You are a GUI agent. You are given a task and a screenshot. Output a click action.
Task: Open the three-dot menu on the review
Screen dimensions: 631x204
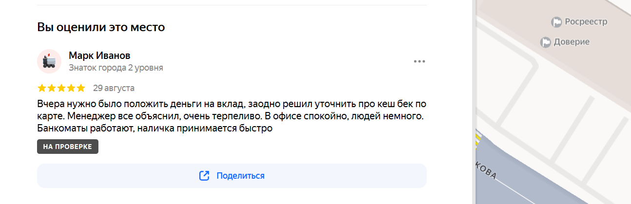pos(420,61)
